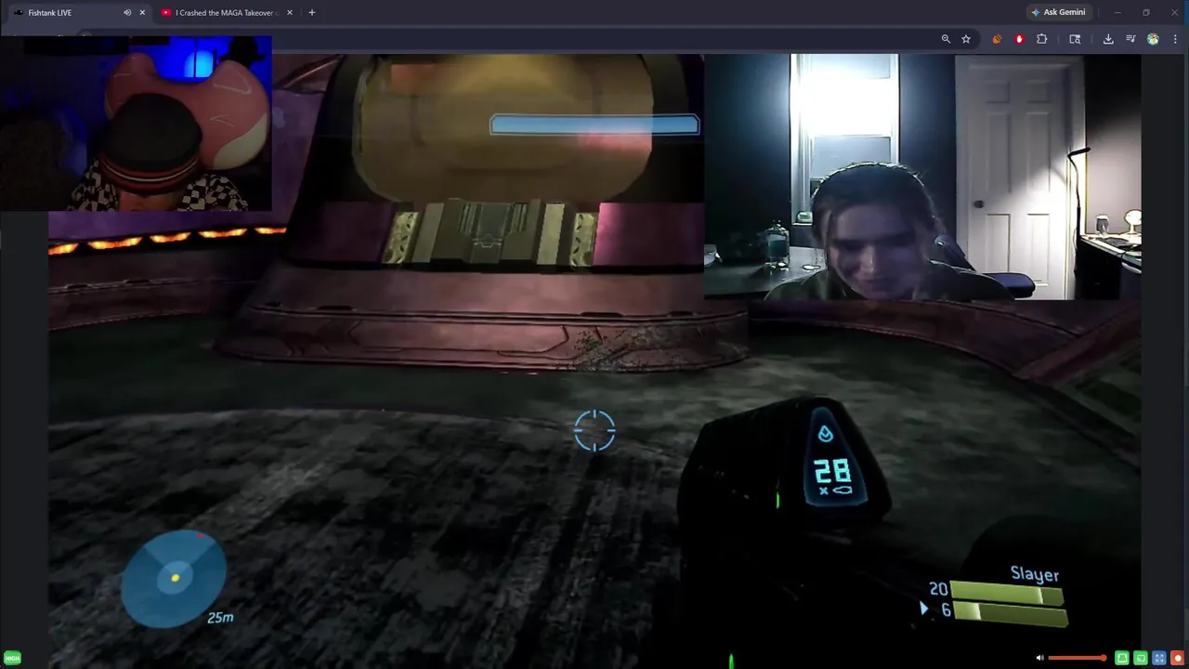
Task: Click the speaker volume icon in player
Action: point(1039,658)
